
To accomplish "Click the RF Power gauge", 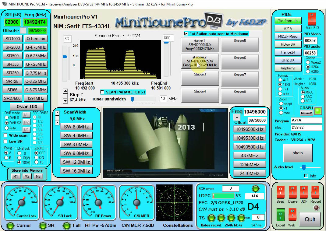I will (98, 202).
